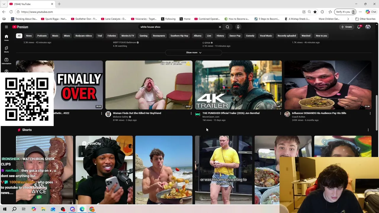
Task: Select the Podcasts filter chip
Action: [42, 36]
